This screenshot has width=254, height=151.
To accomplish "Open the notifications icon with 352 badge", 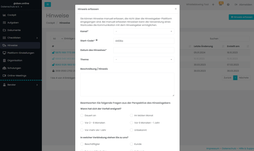I will click(221, 4).
